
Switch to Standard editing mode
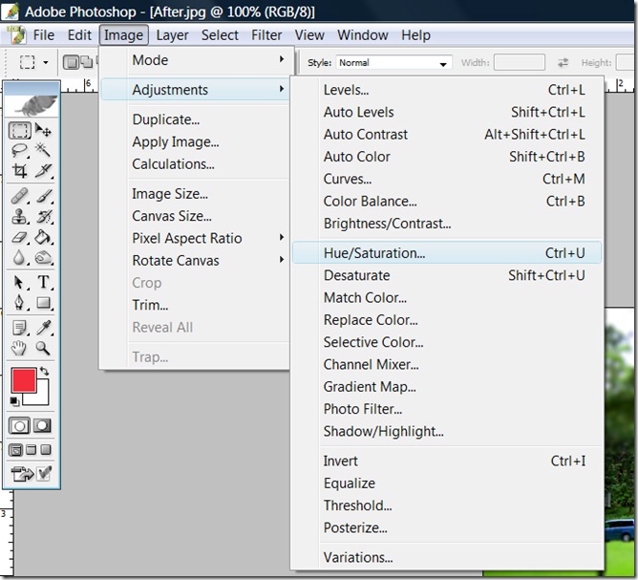(x=19, y=426)
